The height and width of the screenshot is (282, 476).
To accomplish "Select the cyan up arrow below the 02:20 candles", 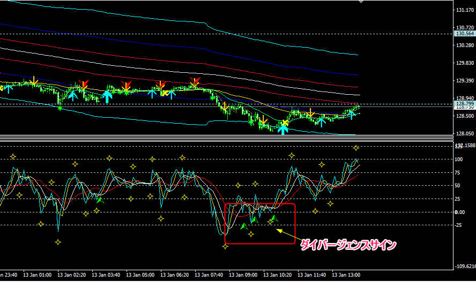I will coord(72,96).
